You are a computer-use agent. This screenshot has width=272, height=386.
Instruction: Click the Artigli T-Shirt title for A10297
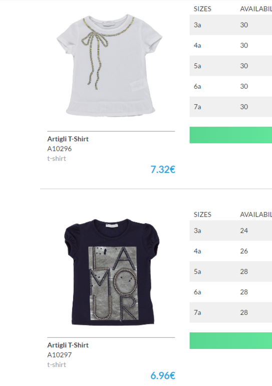(x=68, y=345)
